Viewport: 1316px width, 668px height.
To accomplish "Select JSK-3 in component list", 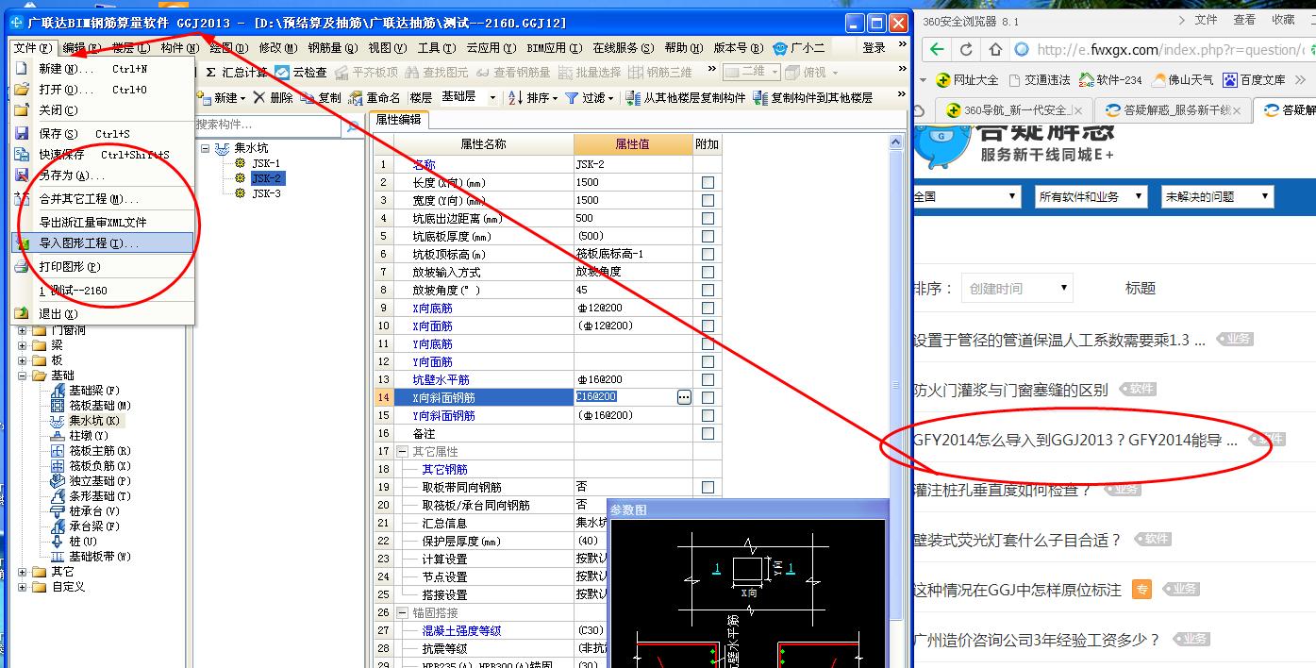I will 265,193.
